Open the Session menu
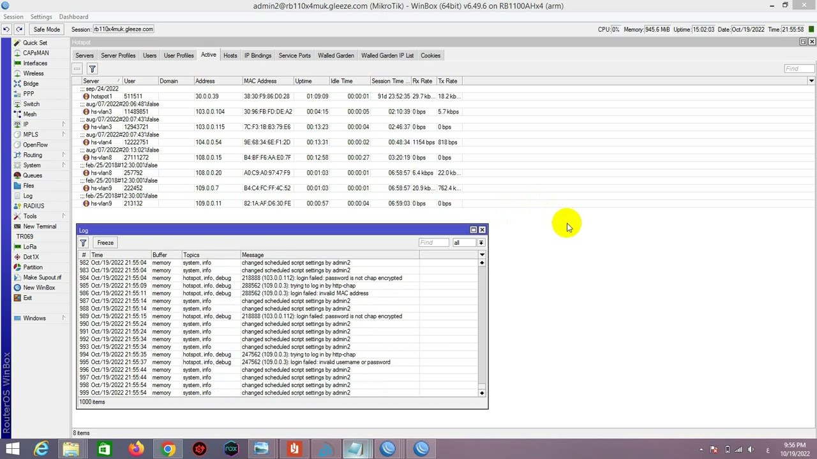Image resolution: width=817 pixels, height=459 pixels. [x=13, y=17]
